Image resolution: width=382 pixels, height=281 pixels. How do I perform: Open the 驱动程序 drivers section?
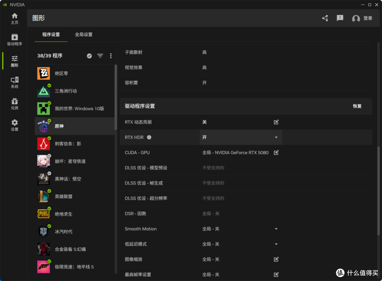(x=15, y=40)
